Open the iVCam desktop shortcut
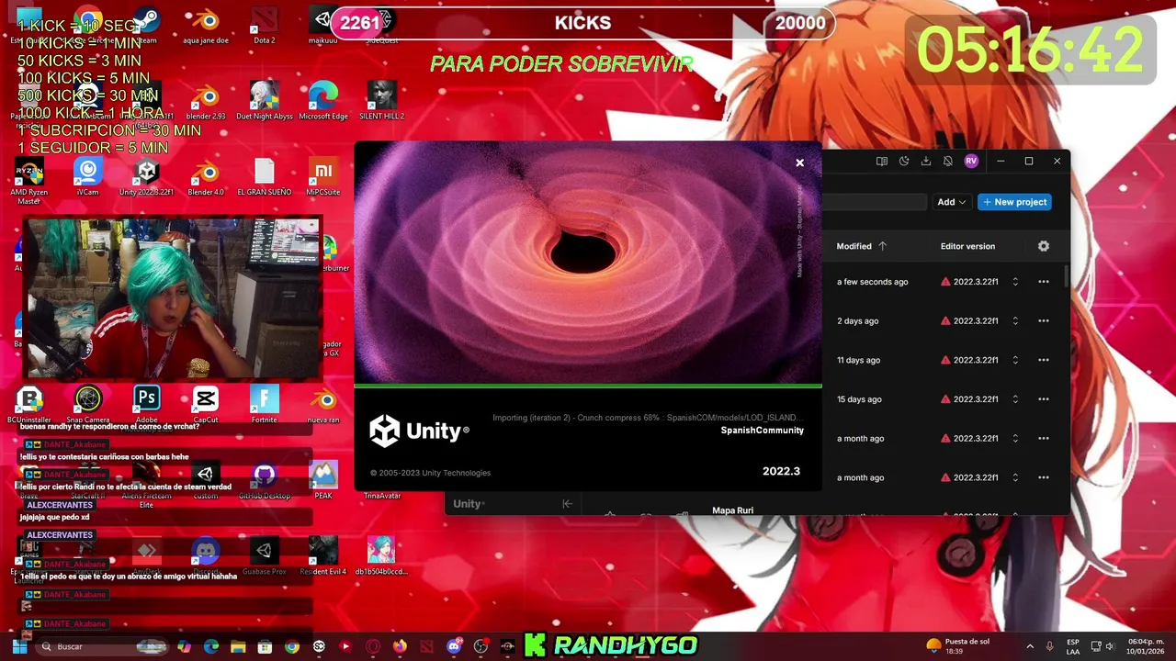1176x661 pixels. (x=87, y=177)
